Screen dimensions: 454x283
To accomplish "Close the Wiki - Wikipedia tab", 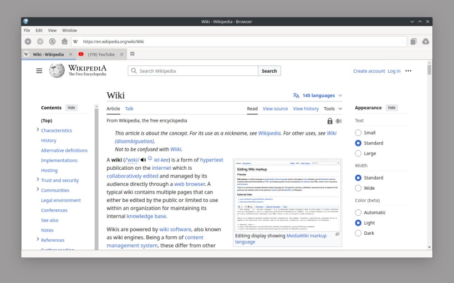I will pyautogui.click(x=70, y=54).
